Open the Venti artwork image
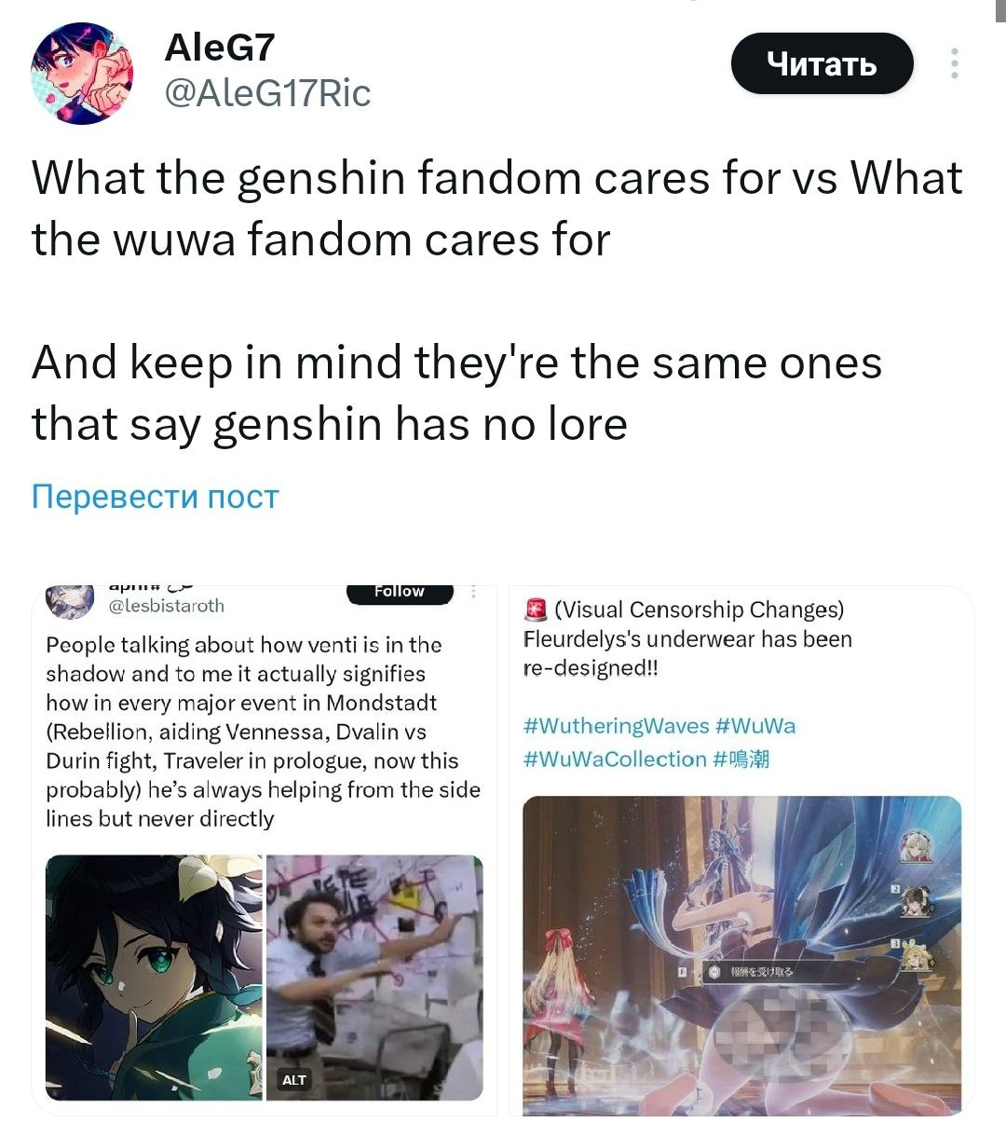 click(155, 978)
